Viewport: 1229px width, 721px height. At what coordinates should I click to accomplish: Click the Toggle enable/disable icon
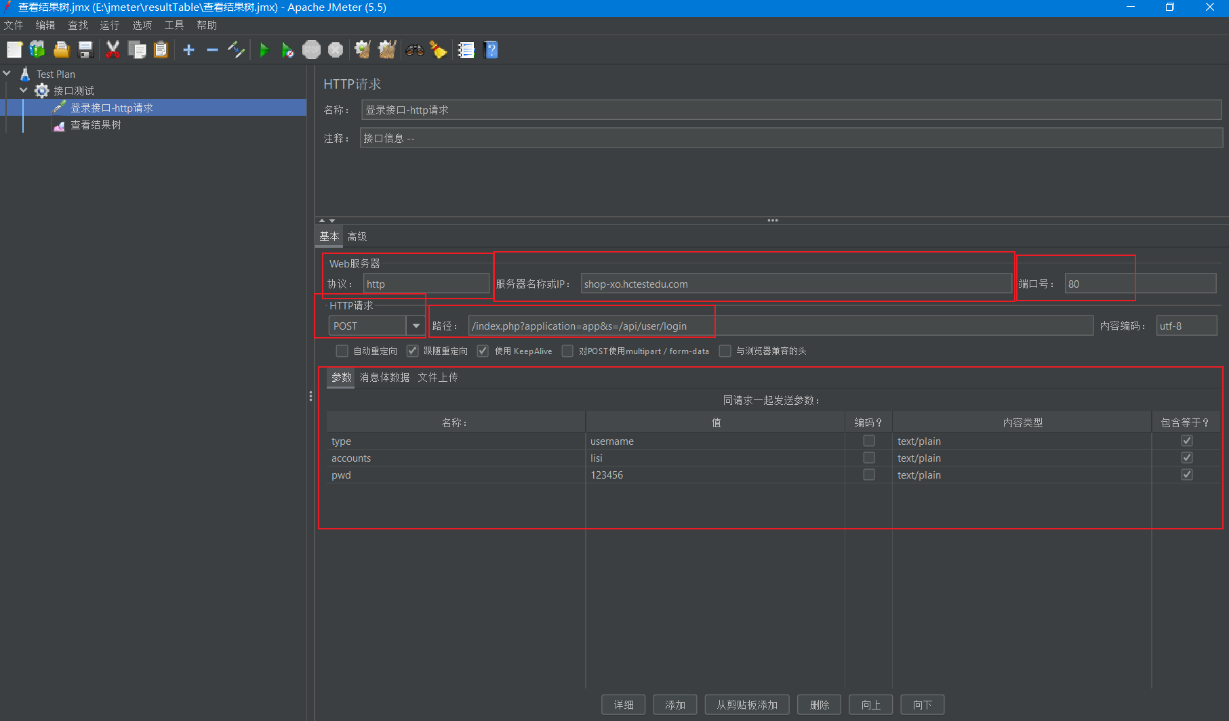point(236,49)
